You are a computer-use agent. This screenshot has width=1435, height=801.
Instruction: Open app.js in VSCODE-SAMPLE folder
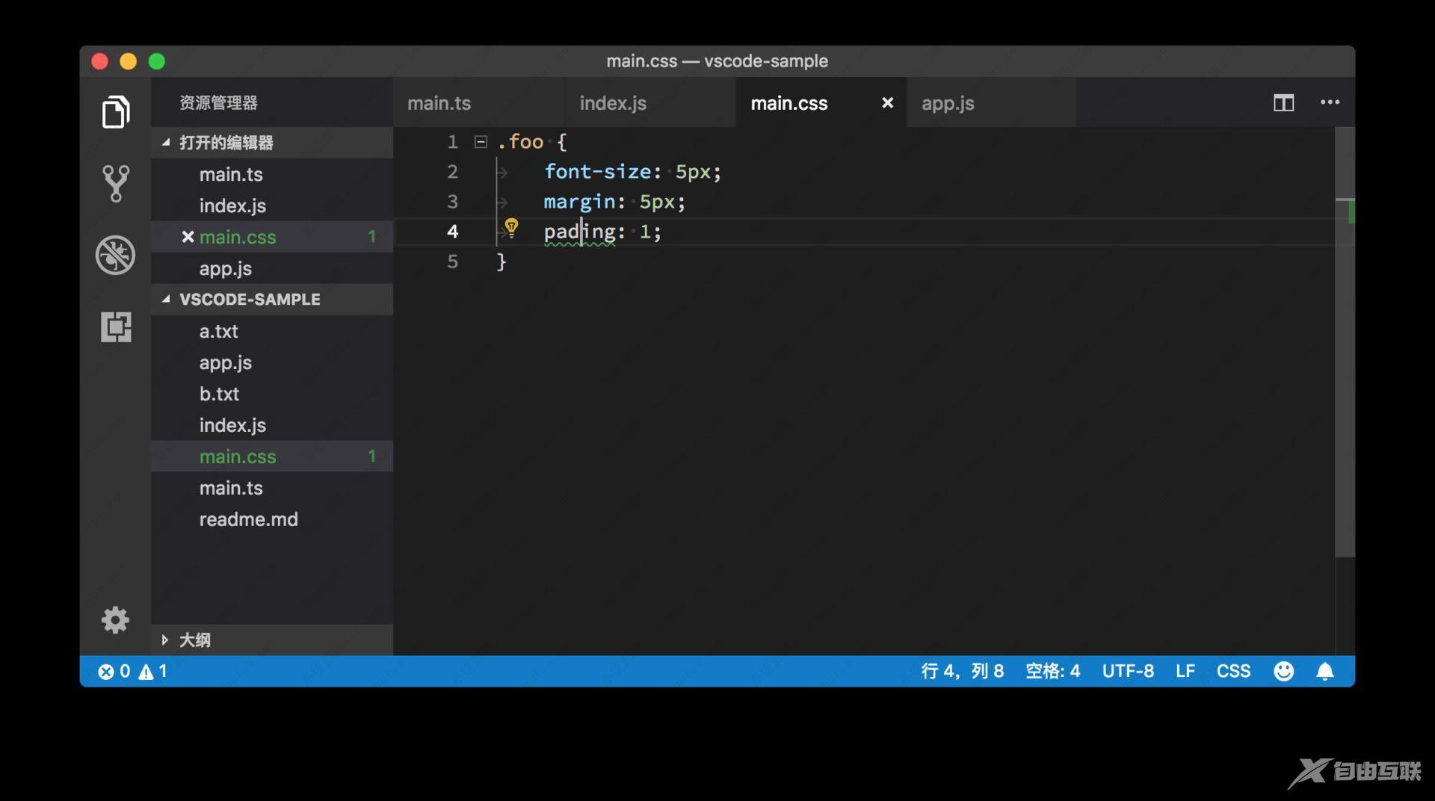click(x=272, y=362)
